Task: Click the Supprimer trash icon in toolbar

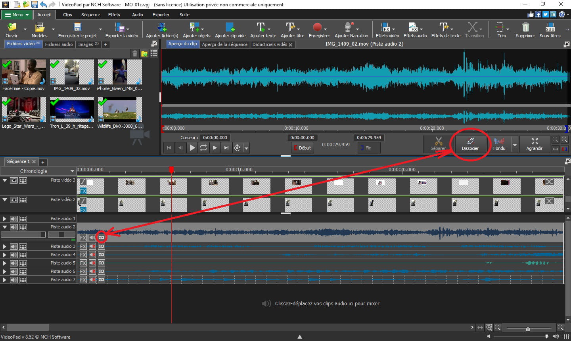Action: pos(525,30)
